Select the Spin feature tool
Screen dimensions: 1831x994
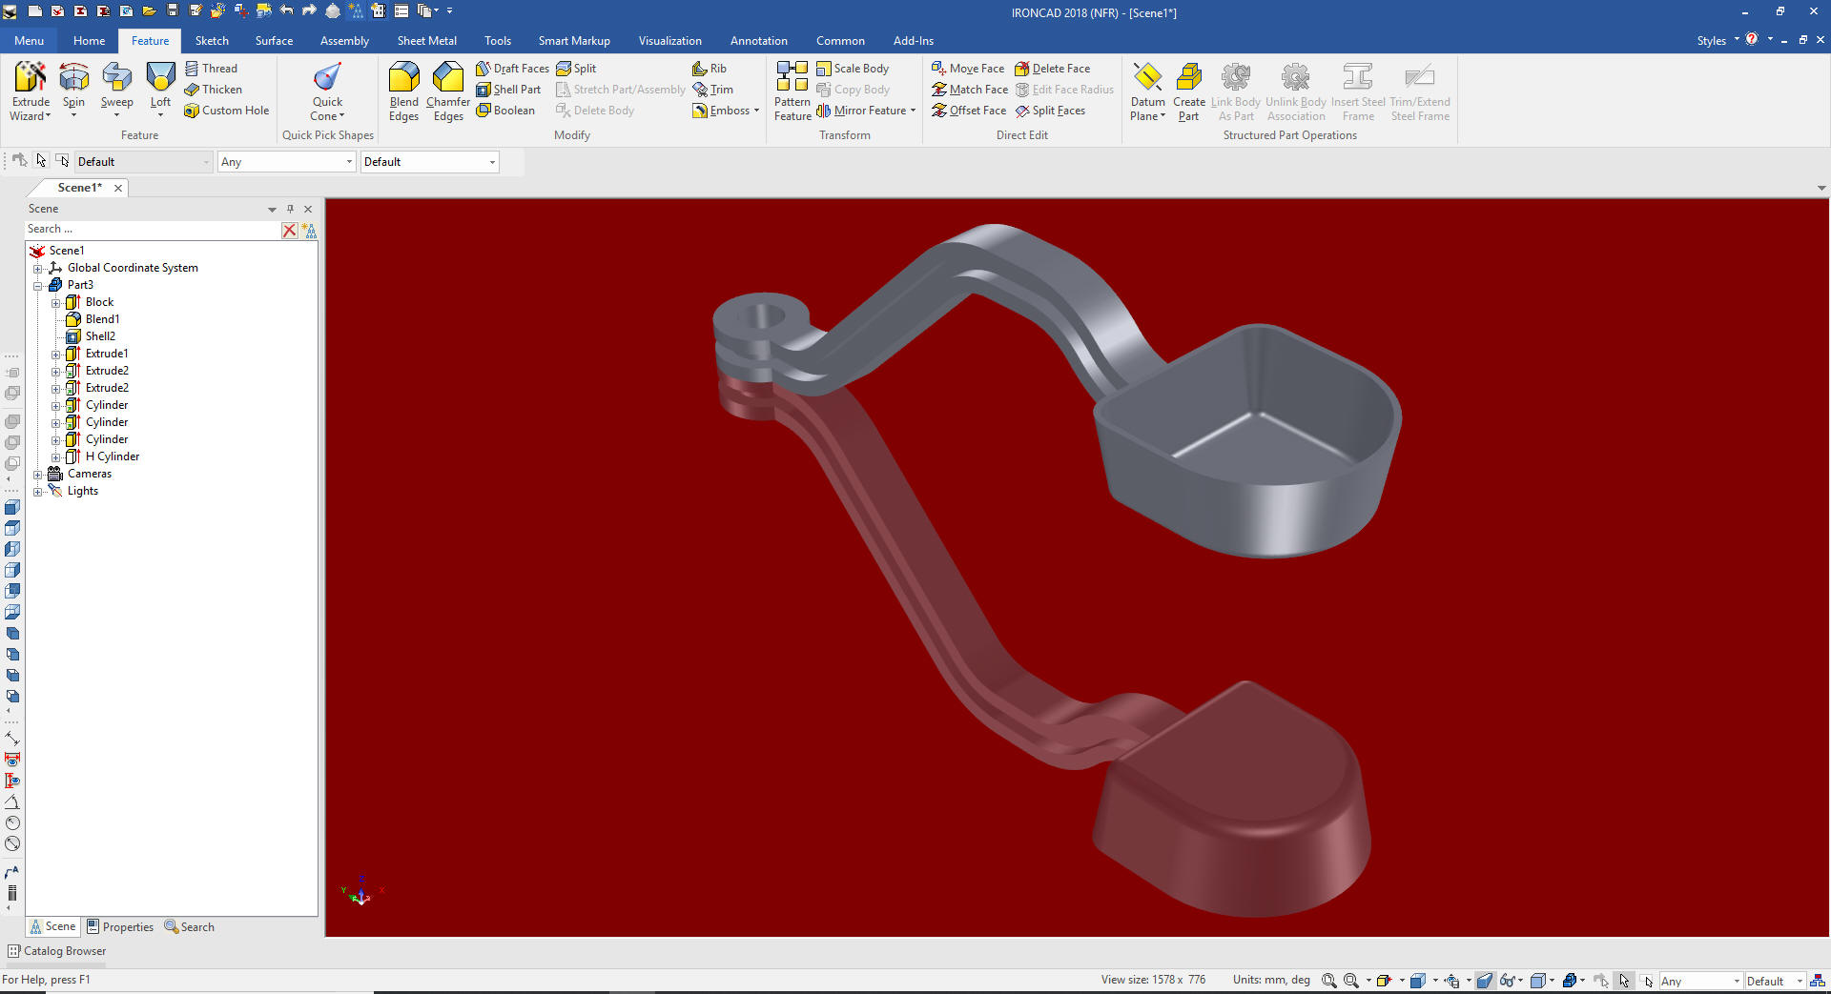click(x=73, y=78)
